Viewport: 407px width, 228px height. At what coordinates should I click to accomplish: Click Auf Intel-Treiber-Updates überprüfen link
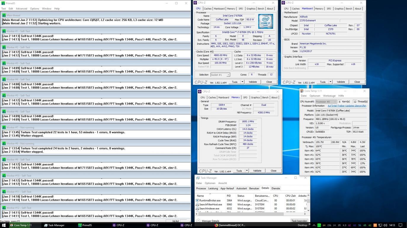tap(347, 106)
